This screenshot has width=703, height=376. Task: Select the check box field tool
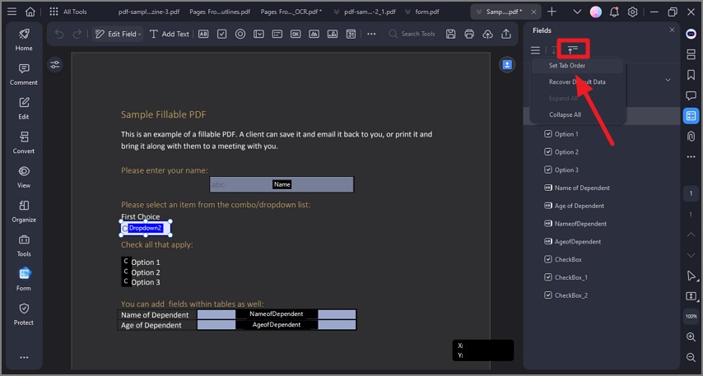pos(222,34)
